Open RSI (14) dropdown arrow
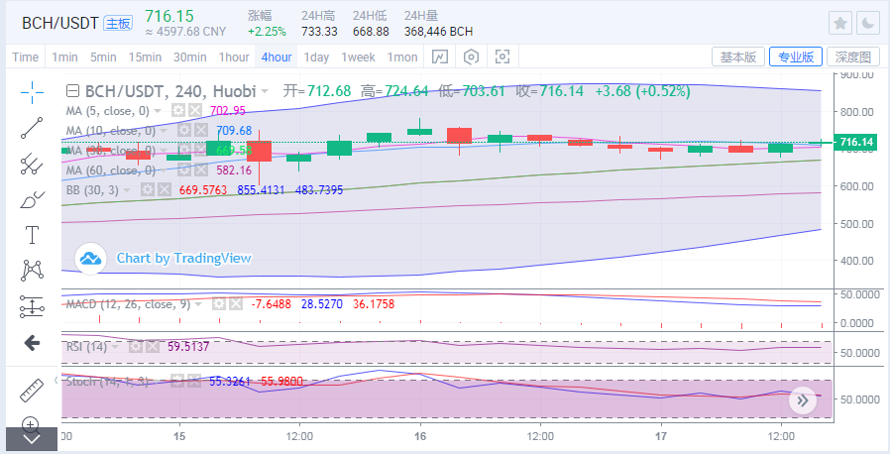Viewport: 890px width, 454px height. click(x=115, y=346)
